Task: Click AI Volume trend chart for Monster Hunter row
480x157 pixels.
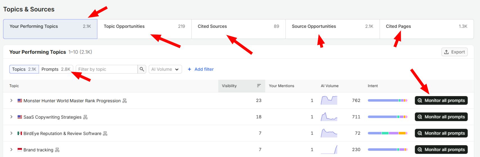Action: tap(329, 100)
